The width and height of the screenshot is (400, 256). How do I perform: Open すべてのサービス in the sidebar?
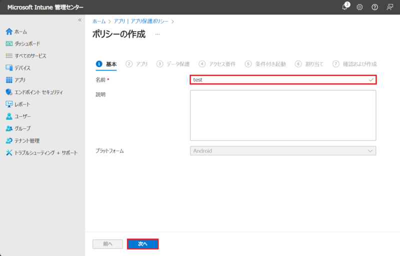pyautogui.click(x=30, y=56)
